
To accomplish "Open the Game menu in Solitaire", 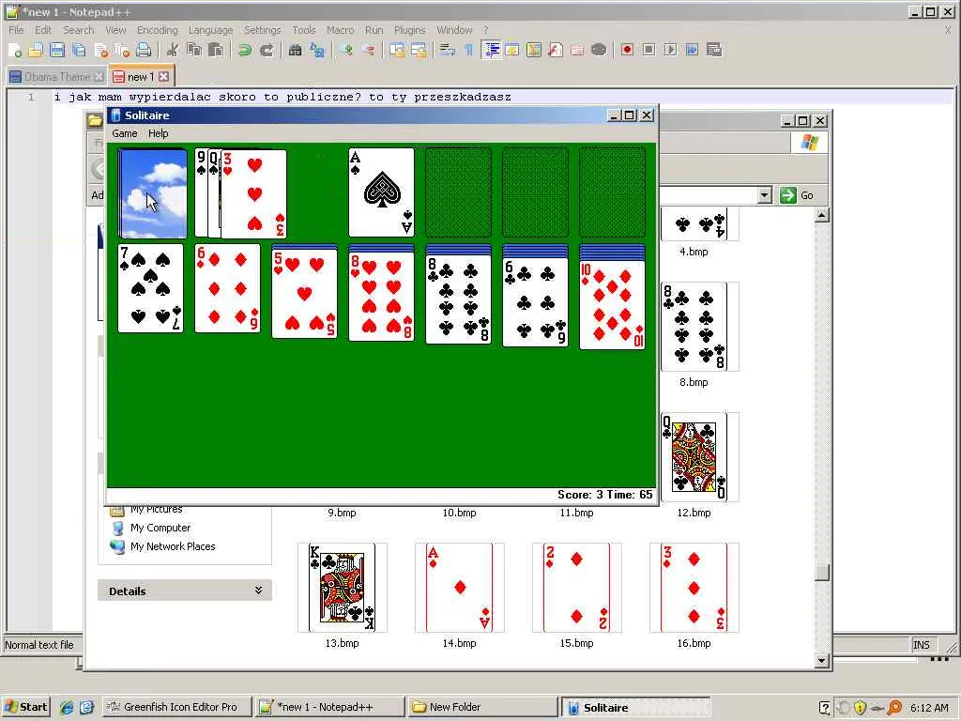I will point(125,133).
